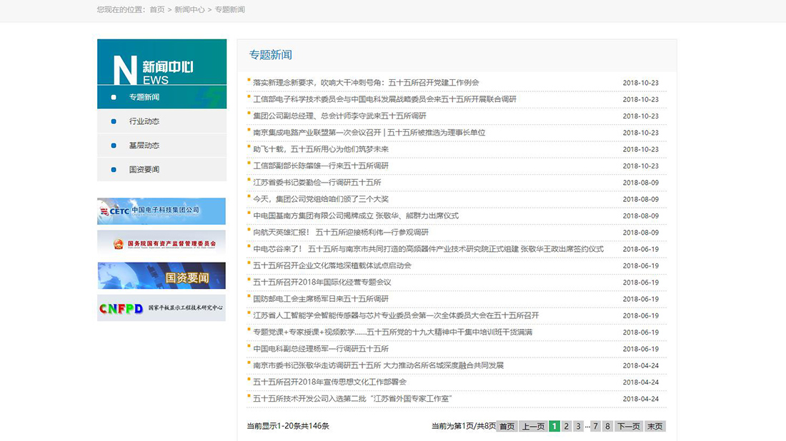Click the 当前显示1-20条共146条 status text
The height and width of the screenshot is (441, 786).
(x=288, y=426)
